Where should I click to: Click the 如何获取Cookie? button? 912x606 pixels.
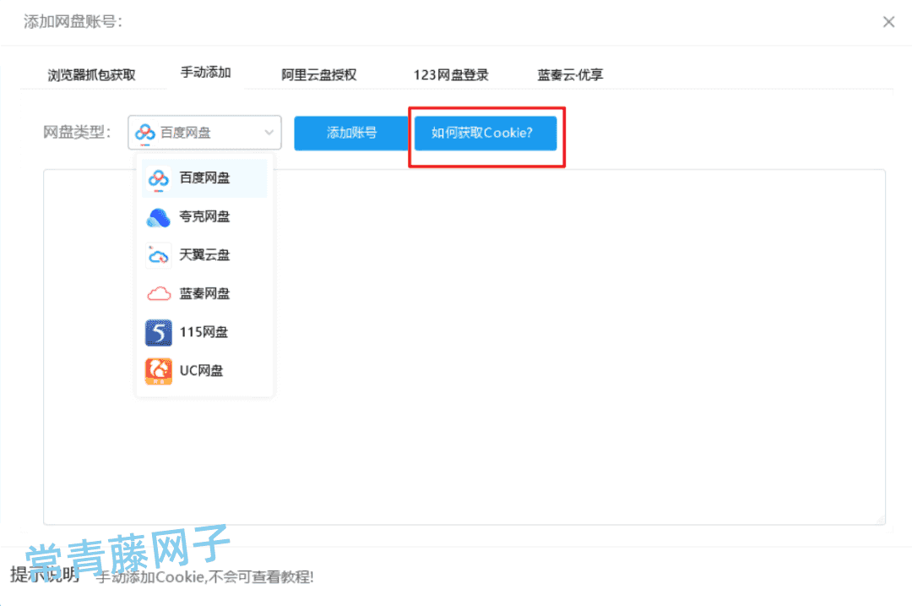pyautogui.click(x=485, y=134)
